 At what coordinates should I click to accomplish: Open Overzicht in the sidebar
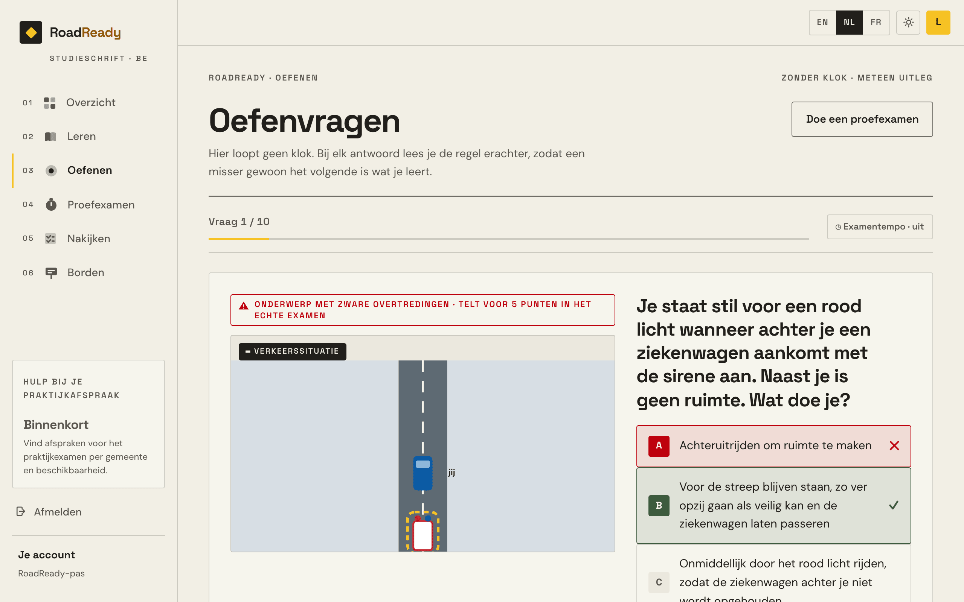click(x=88, y=103)
